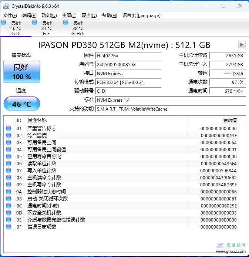Select the 启动-关闭循环次数 attribute row
Screen dimensions: 249x257
click(121, 199)
